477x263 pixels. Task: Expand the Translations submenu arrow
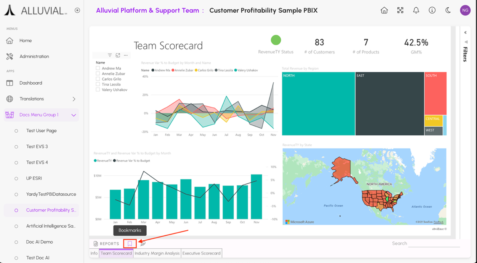[x=74, y=99]
